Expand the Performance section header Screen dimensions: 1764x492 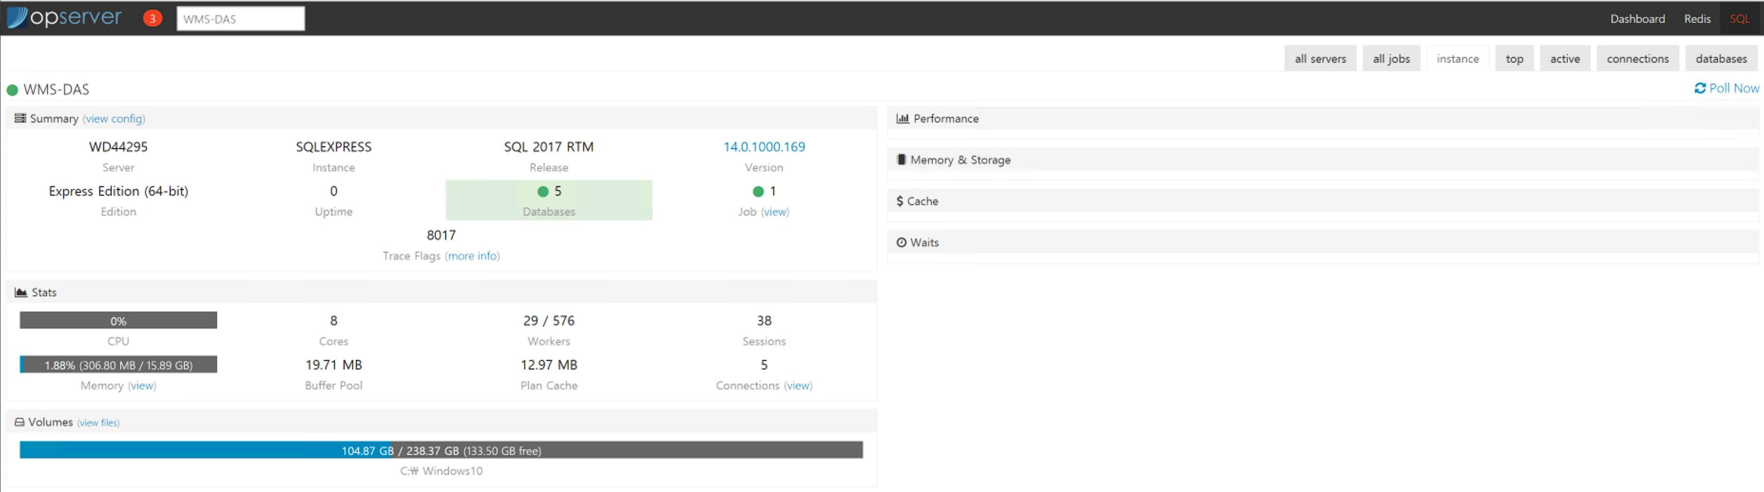coord(1323,118)
